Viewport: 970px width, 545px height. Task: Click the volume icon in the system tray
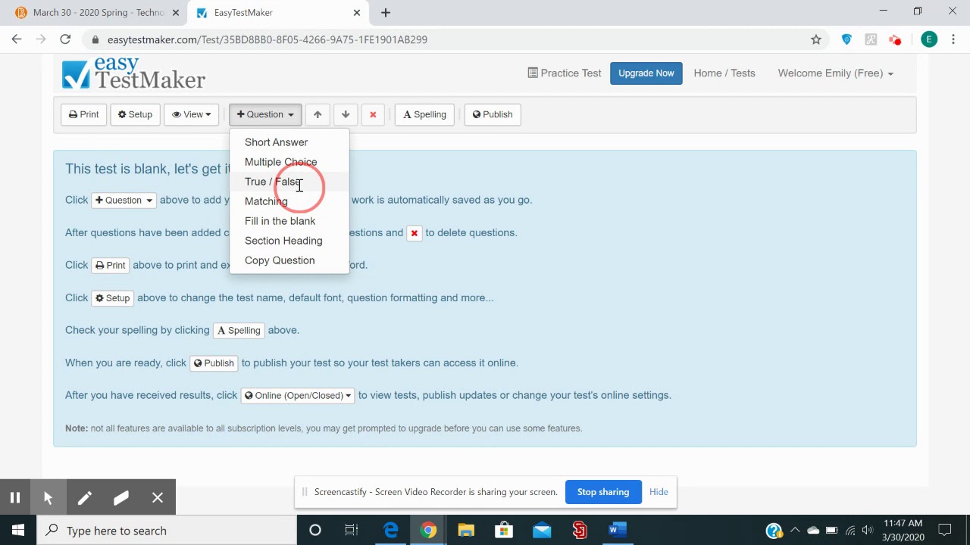coord(867,531)
